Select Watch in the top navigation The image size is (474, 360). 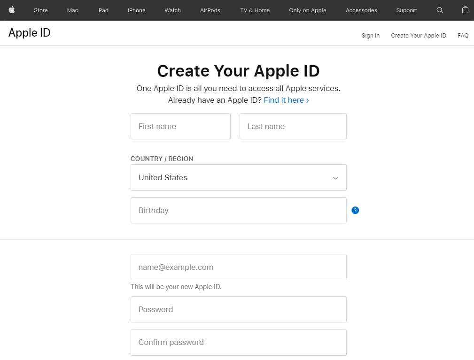(x=172, y=10)
